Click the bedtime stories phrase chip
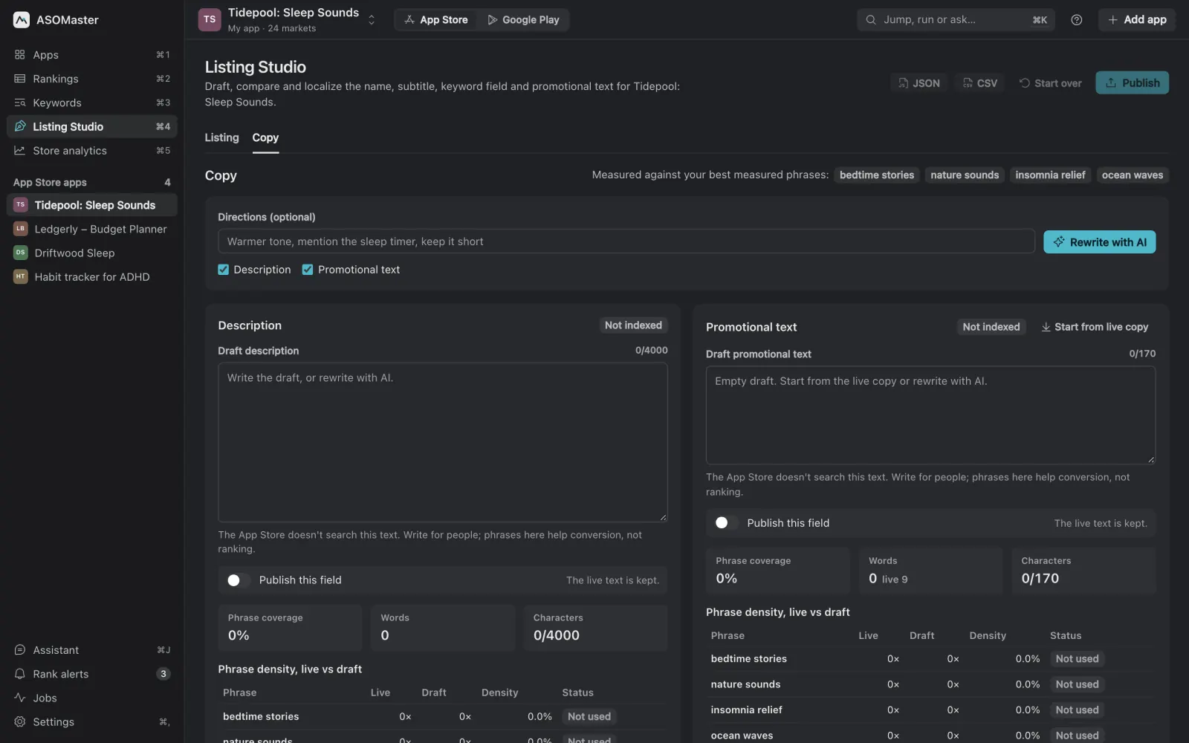1189x743 pixels. (x=877, y=175)
